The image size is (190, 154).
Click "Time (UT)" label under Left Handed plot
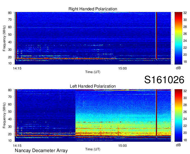coord(93,149)
